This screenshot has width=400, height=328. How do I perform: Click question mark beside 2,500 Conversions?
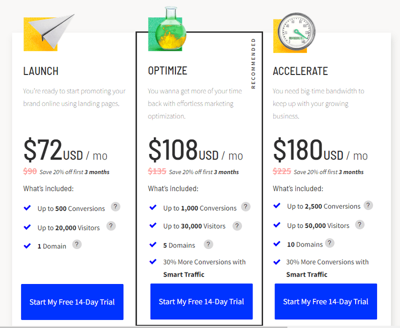coord(368,205)
